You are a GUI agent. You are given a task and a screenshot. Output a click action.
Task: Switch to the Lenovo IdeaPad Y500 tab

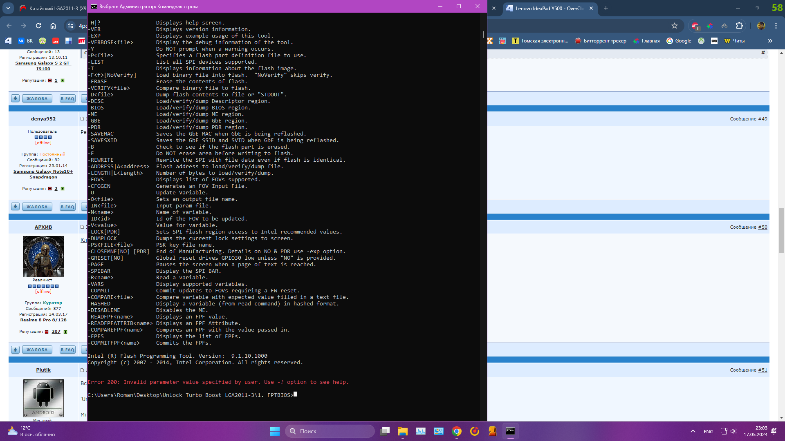[x=548, y=8]
